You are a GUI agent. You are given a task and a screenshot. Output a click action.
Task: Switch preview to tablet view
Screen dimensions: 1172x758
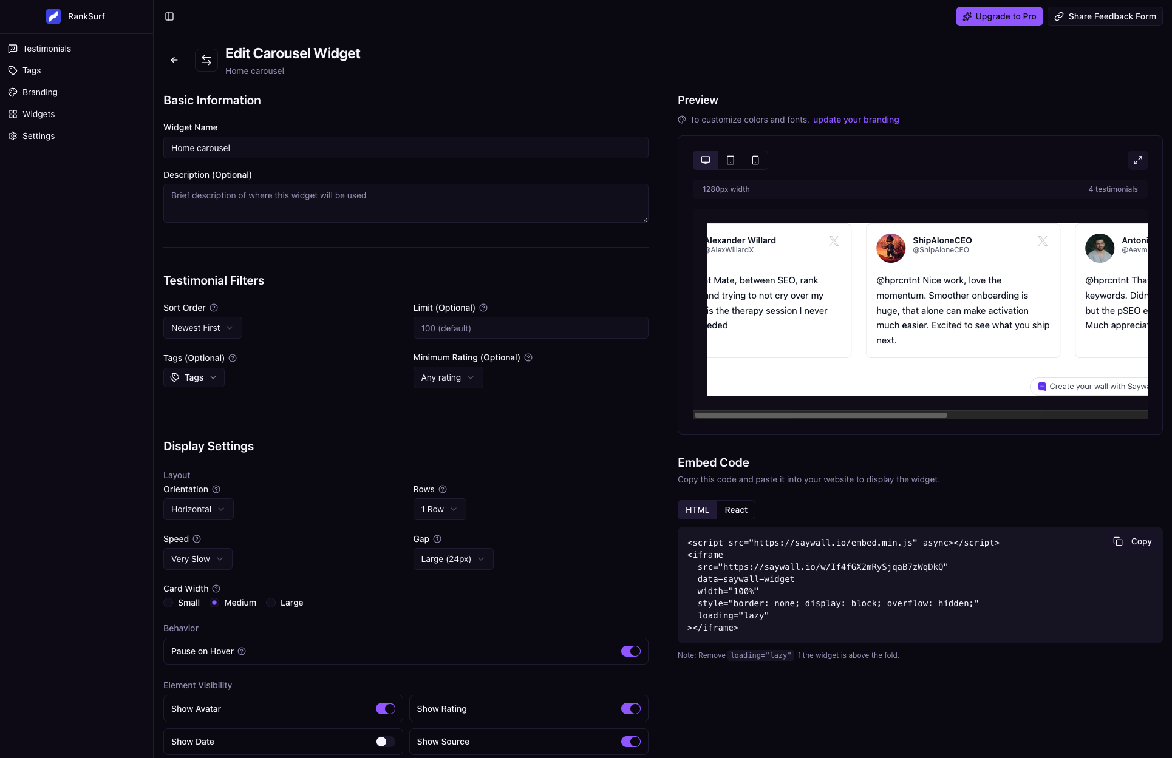click(x=730, y=160)
